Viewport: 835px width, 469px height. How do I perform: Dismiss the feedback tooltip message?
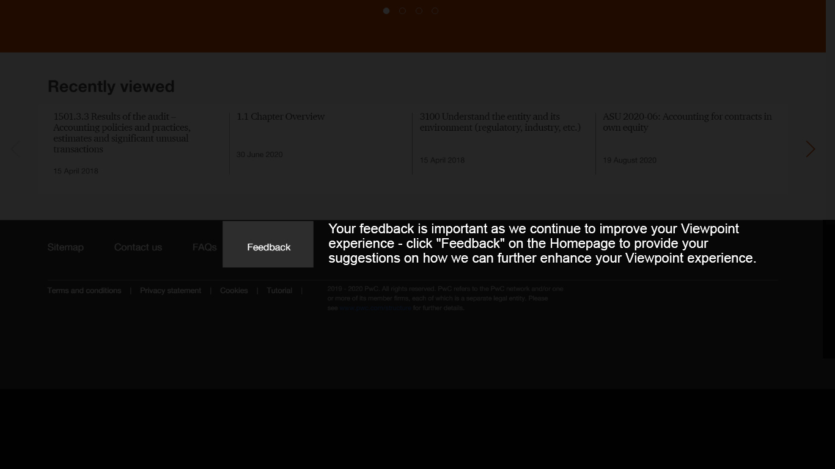543,243
